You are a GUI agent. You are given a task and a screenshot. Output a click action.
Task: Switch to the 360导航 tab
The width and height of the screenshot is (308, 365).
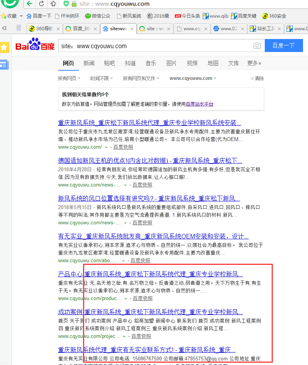coord(44,29)
